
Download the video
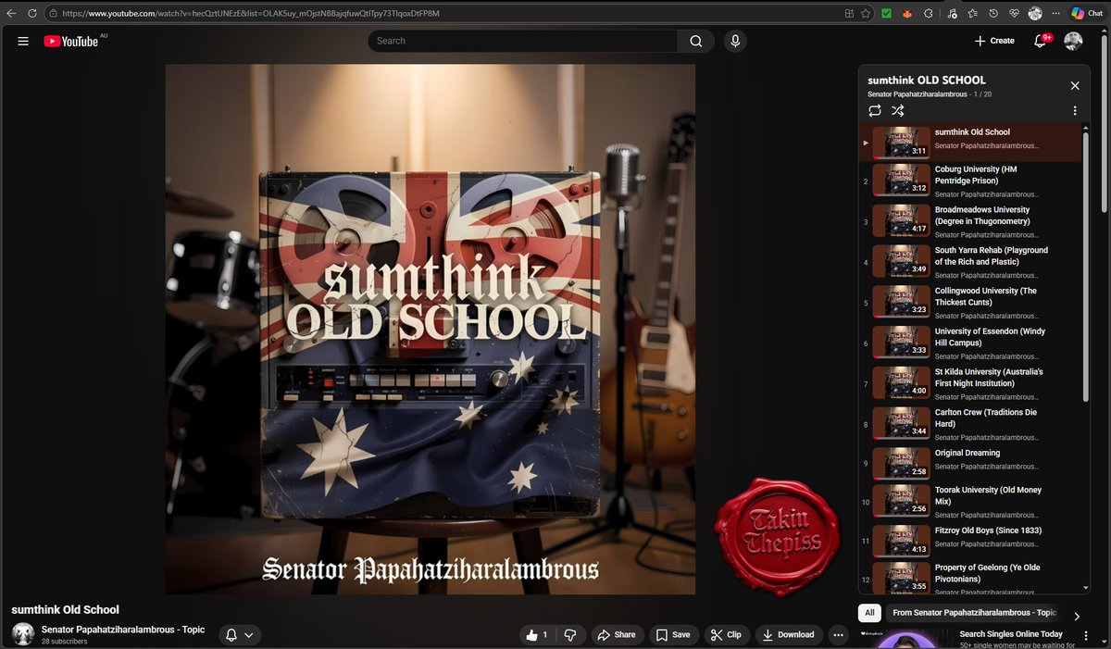coord(788,635)
